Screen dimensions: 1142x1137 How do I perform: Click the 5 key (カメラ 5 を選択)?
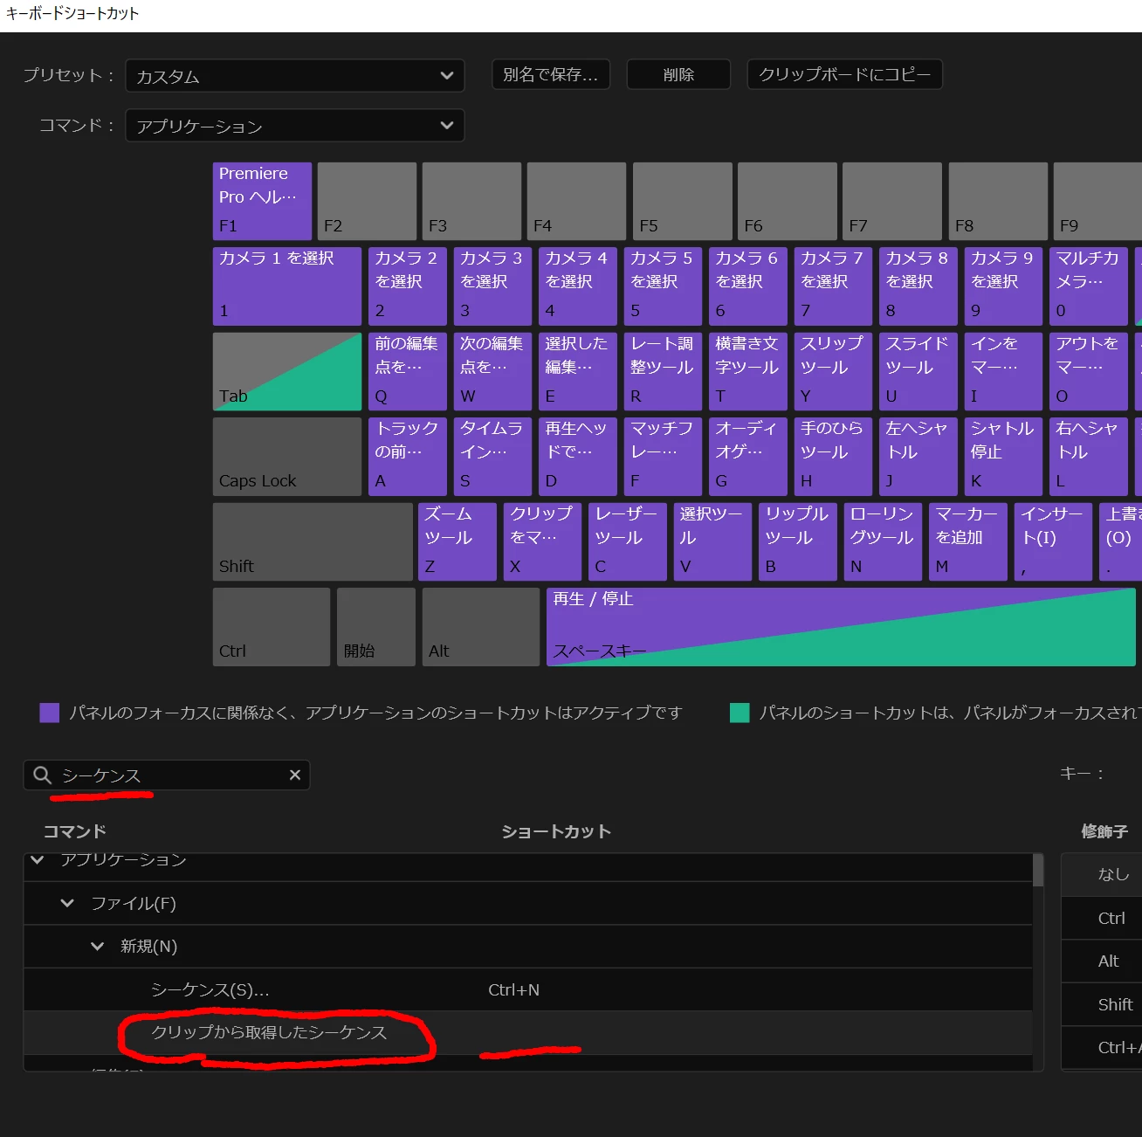(x=663, y=286)
